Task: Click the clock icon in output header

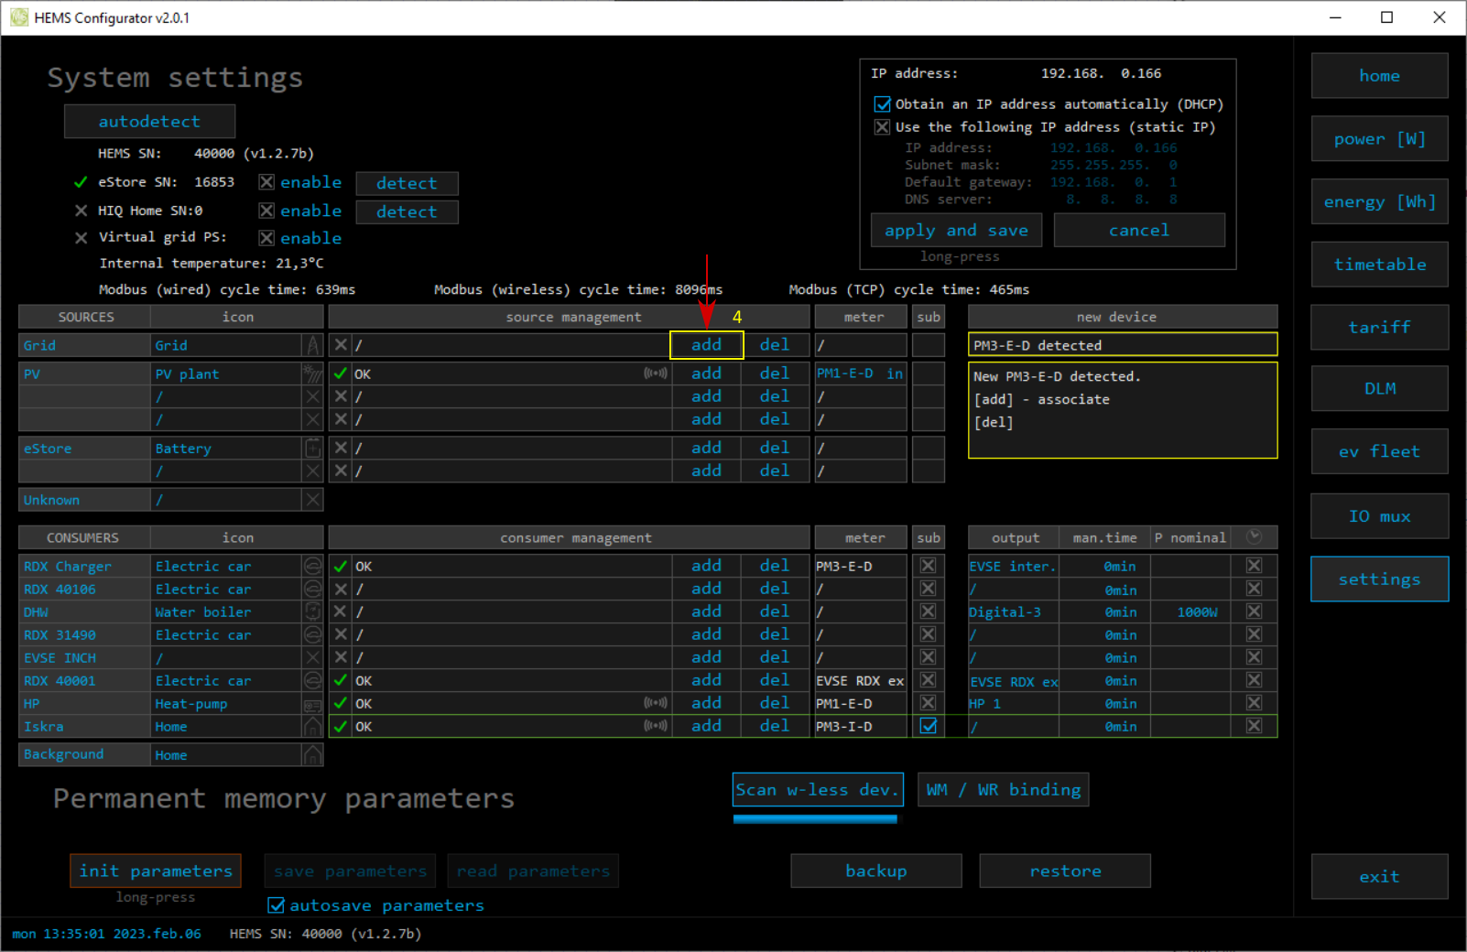Action: point(1255,537)
